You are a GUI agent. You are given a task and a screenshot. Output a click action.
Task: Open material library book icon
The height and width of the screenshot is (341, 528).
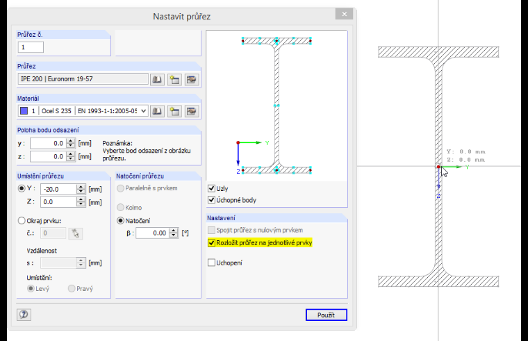click(157, 111)
